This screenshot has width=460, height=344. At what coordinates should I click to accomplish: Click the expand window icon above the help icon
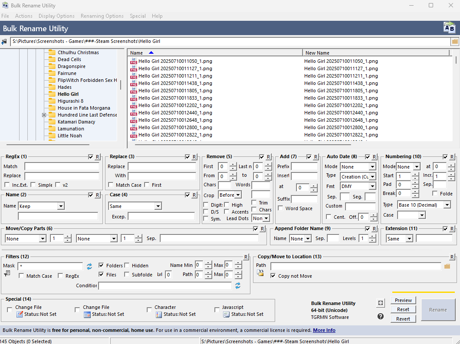[381, 303]
